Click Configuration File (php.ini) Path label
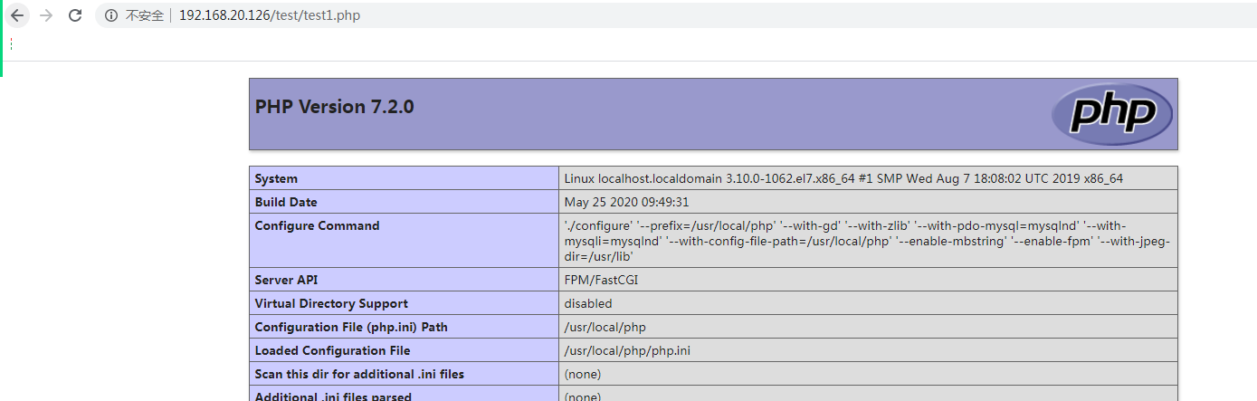Screen dimensions: 1257x401 pos(351,327)
